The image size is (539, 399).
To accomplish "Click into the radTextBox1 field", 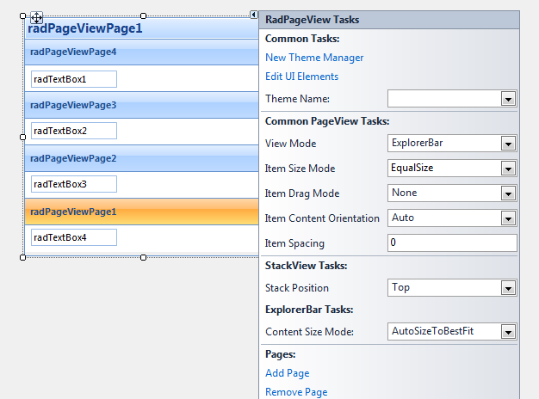I will (73, 79).
